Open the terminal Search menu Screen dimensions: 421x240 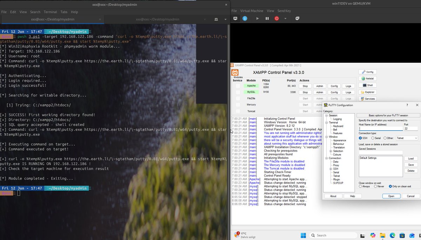coord(35,12)
